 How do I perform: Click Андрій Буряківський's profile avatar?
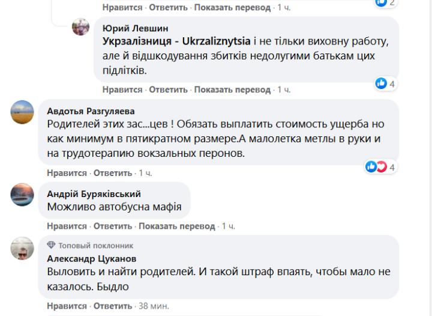(22, 194)
